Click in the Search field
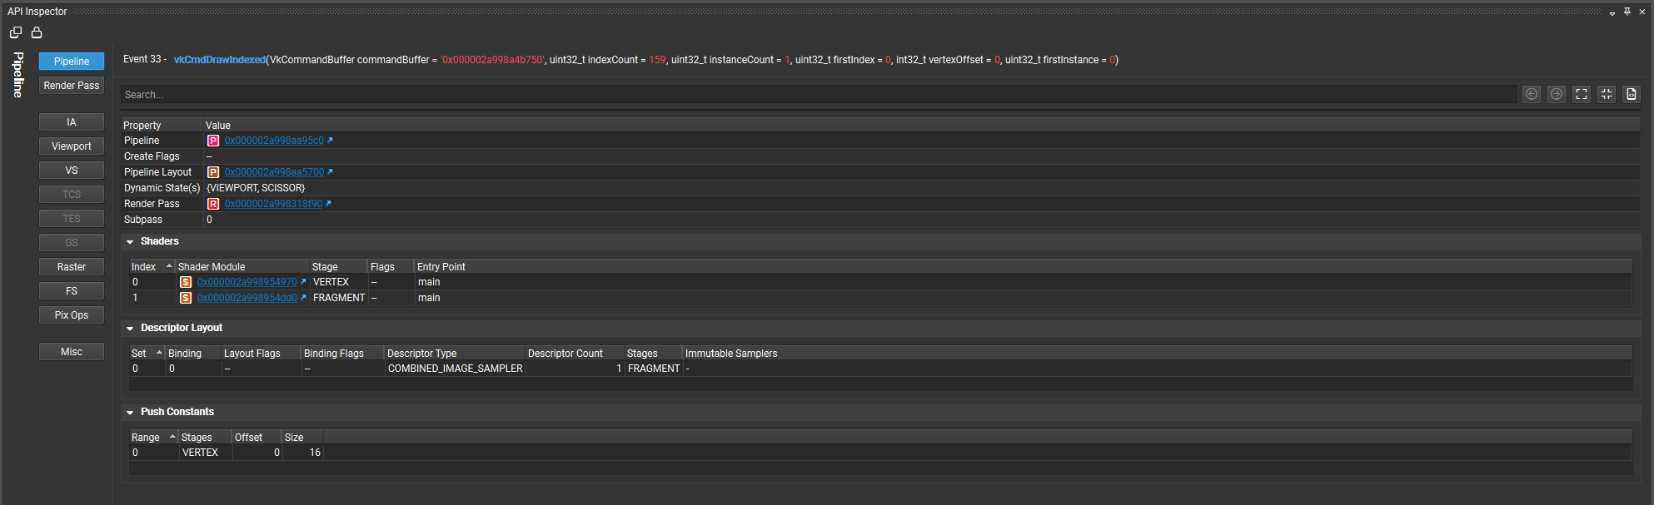The height and width of the screenshot is (505, 1654). (818, 95)
